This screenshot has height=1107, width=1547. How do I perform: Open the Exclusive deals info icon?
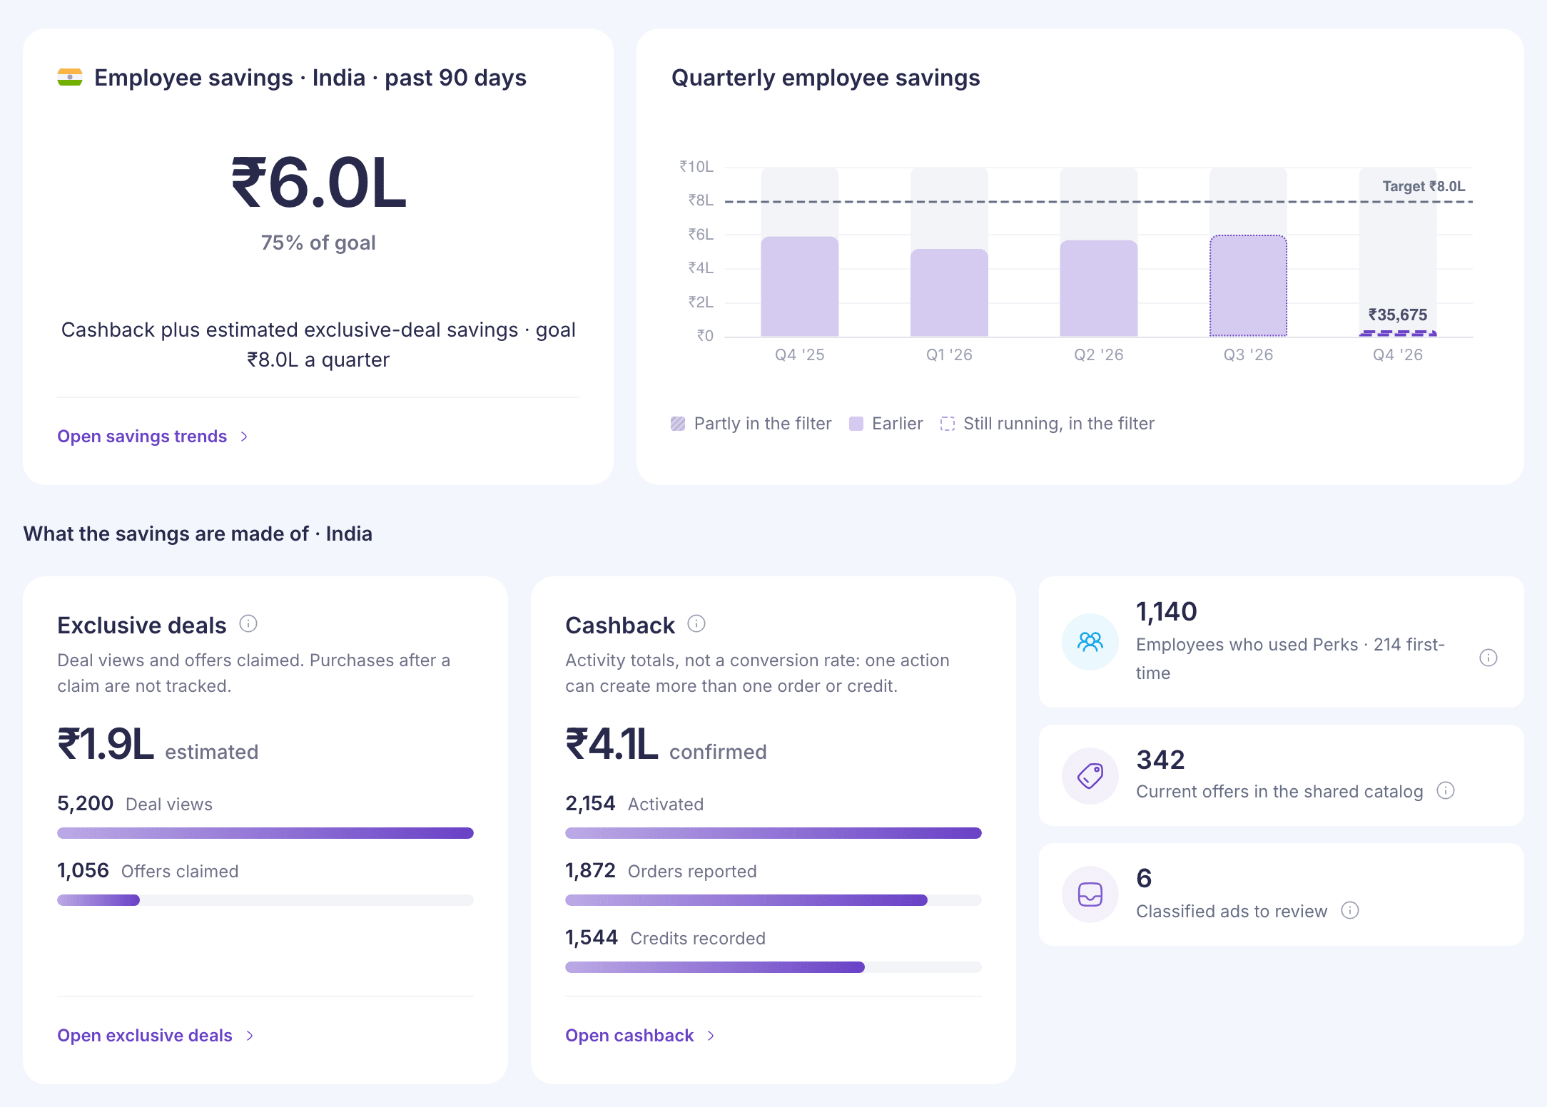[x=248, y=624]
